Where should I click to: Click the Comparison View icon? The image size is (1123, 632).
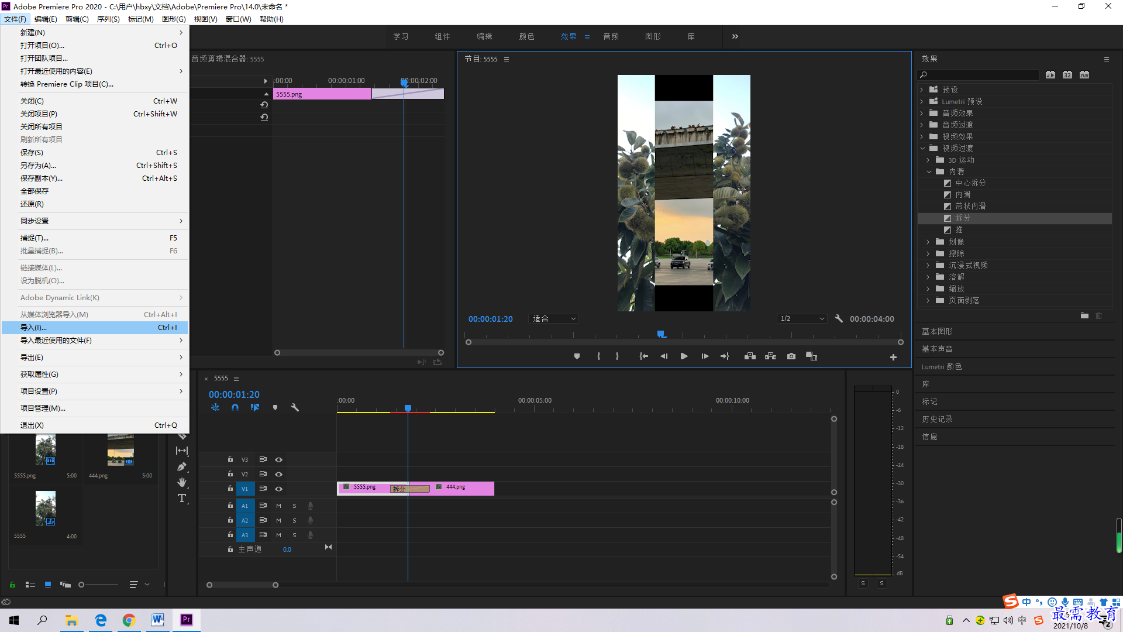pyautogui.click(x=811, y=356)
